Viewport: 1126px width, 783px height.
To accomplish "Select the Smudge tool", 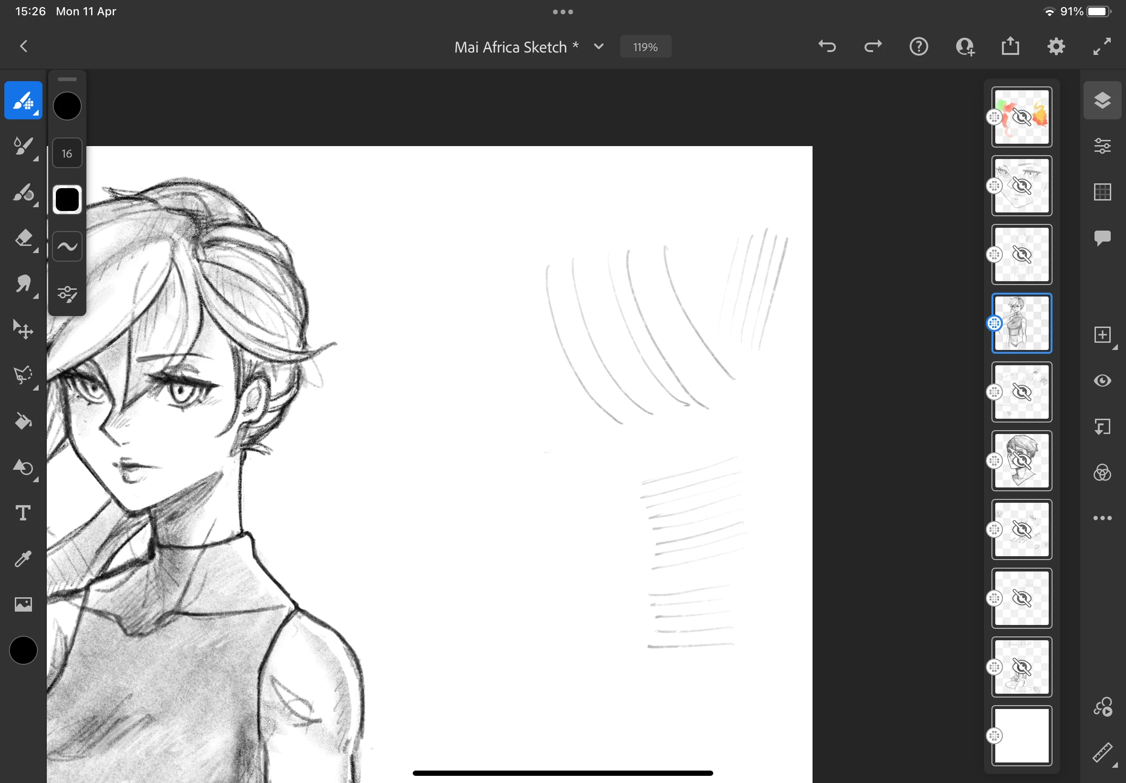I will pyautogui.click(x=23, y=284).
